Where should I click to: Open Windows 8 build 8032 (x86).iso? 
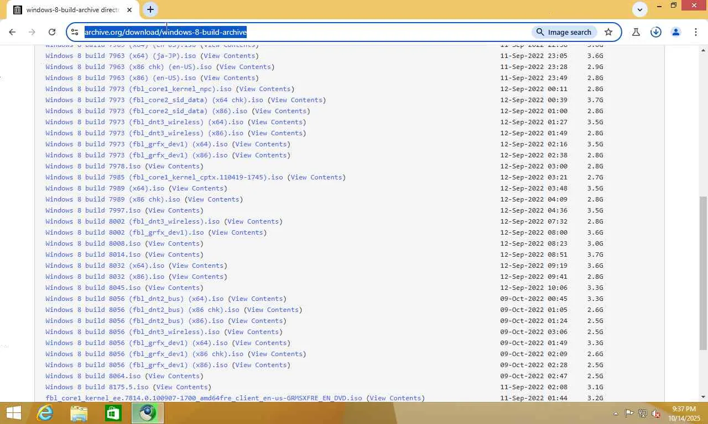pos(105,277)
